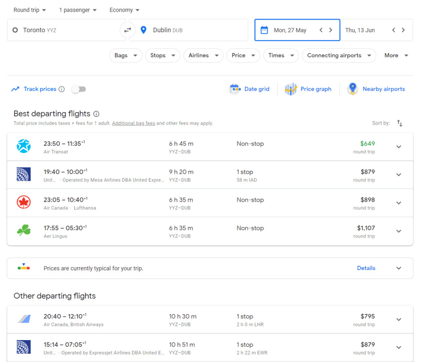The width and height of the screenshot is (421, 362).
Task: Click the calendar icon beside Mon, 27 May
Action: [x=264, y=30]
